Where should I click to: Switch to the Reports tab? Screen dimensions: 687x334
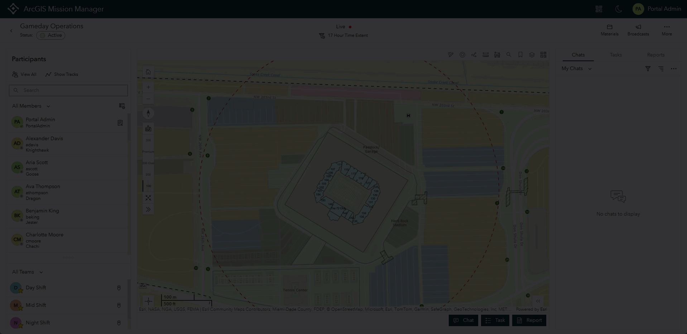tap(656, 55)
